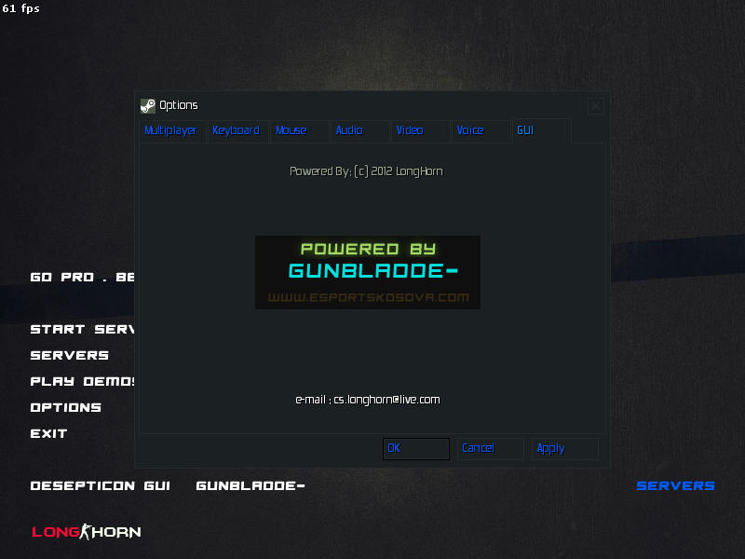The width and height of the screenshot is (745, 559).
Task: Click the Go Pro menu entry
Action: pyautogui.click(x=82, y=277)
